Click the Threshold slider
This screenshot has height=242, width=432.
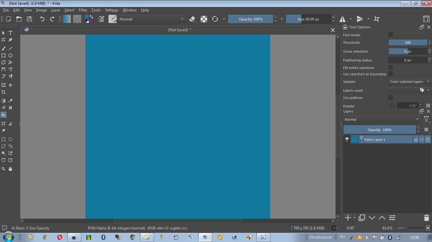click(x=408, y=43)
